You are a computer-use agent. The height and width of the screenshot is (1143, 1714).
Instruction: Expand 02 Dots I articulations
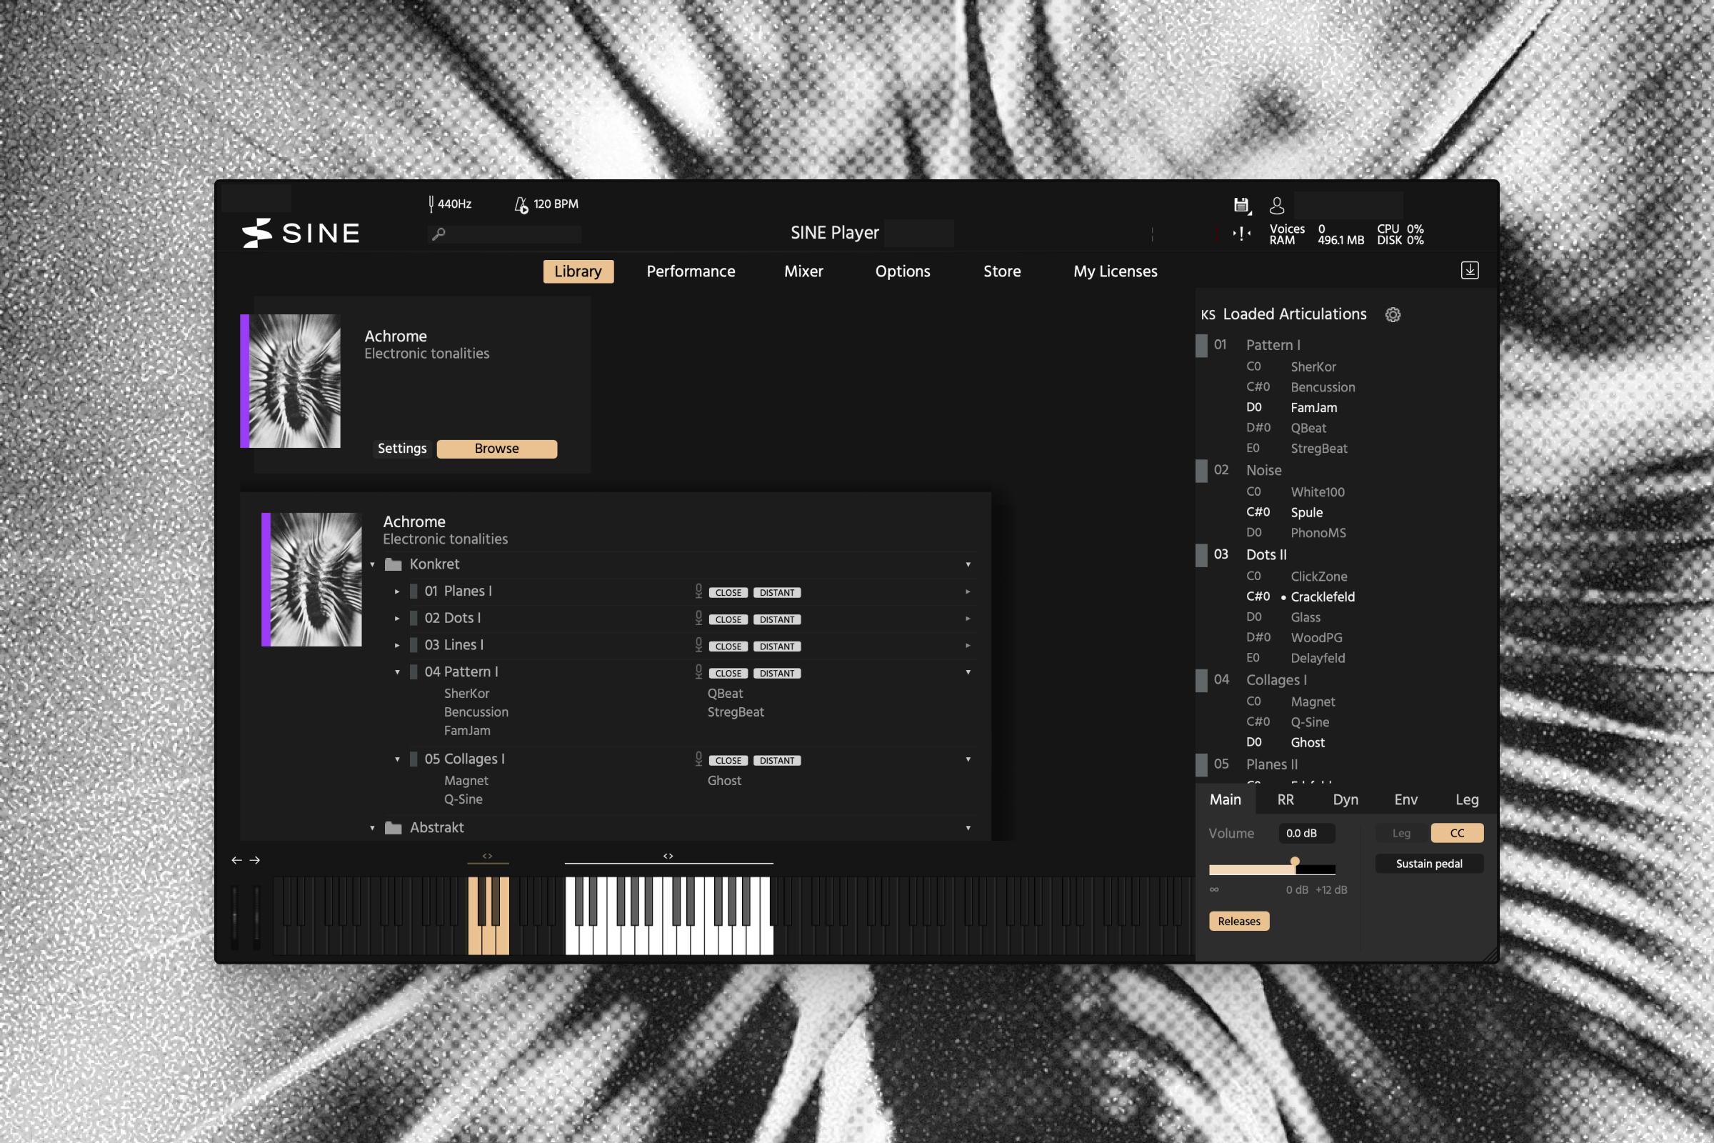pos(397,619)
